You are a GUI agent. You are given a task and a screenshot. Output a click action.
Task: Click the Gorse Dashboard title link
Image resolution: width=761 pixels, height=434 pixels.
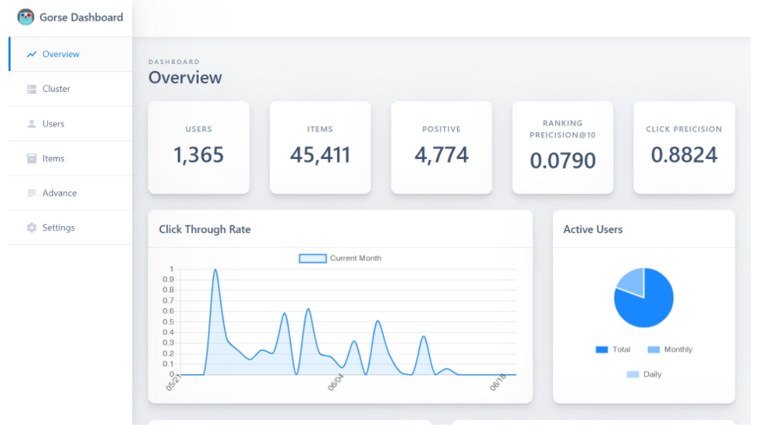click(81, 17)
